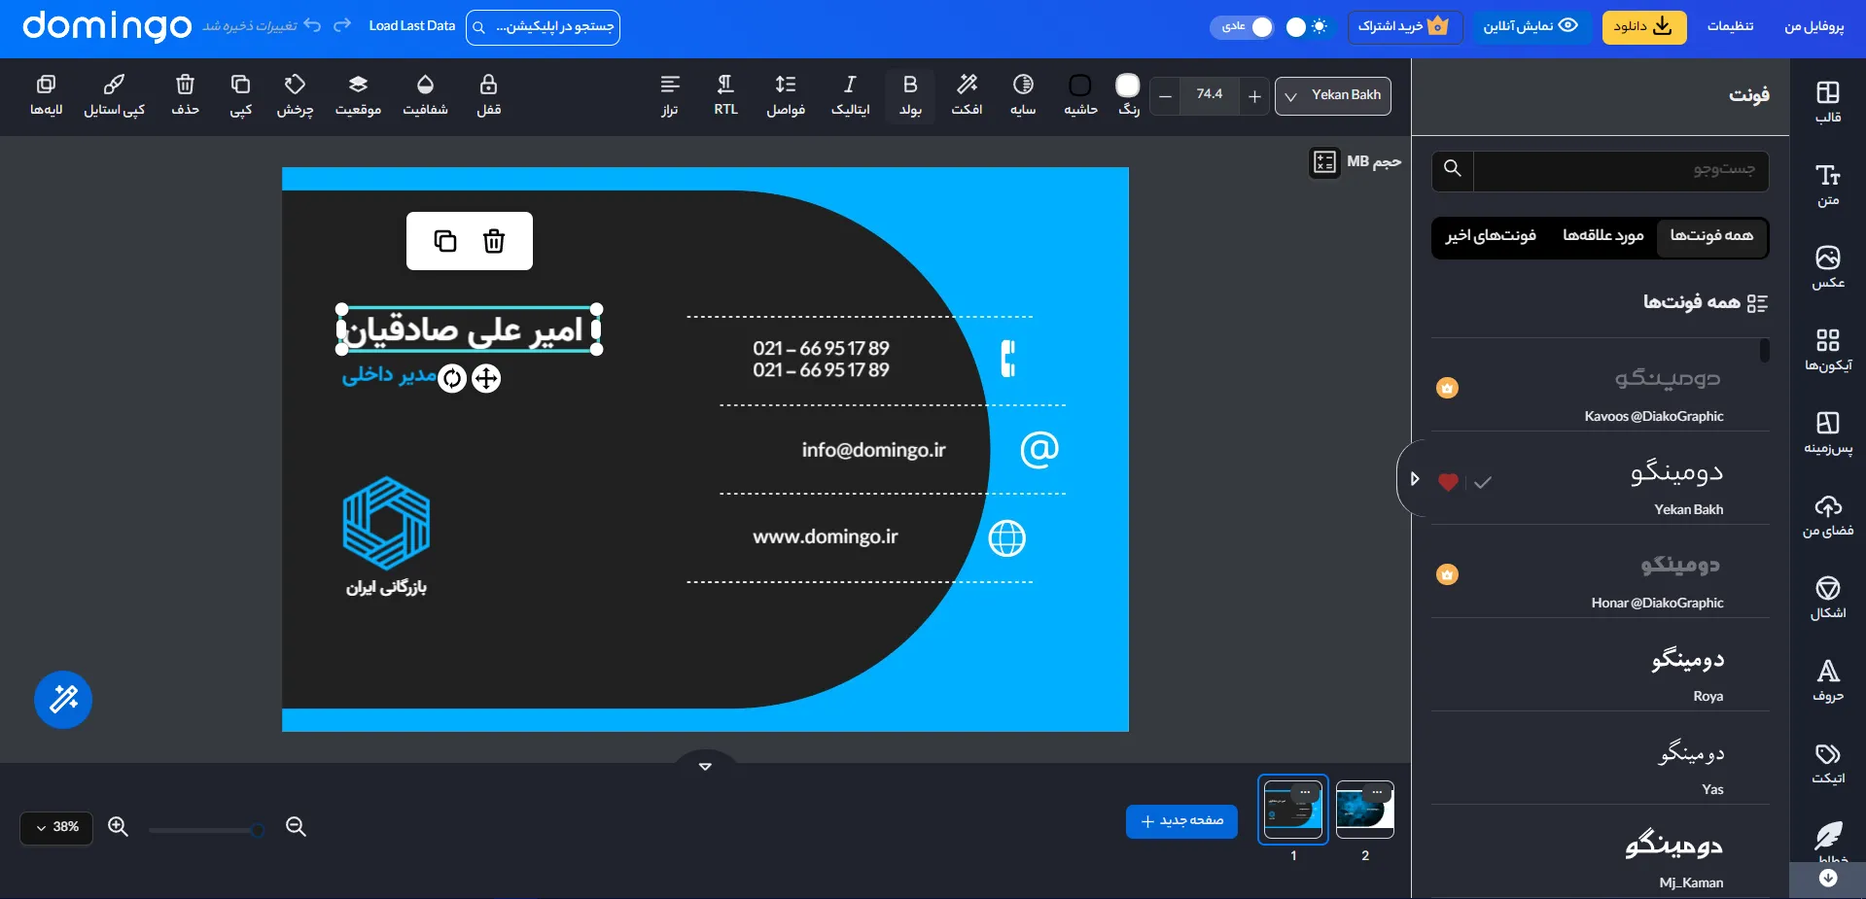Open the Layers (لایه‌ها) tool
This screenshot has height=899, width=1866.
46,95
